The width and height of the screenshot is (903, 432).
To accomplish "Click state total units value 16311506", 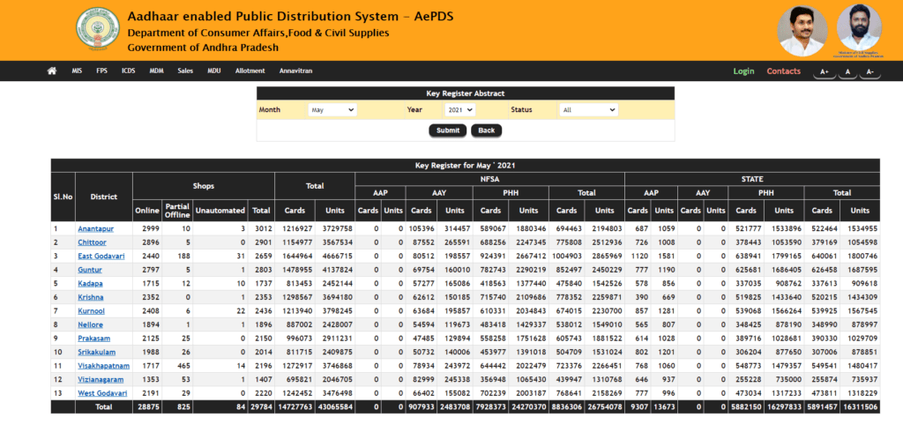I will [x=859, y=407].
